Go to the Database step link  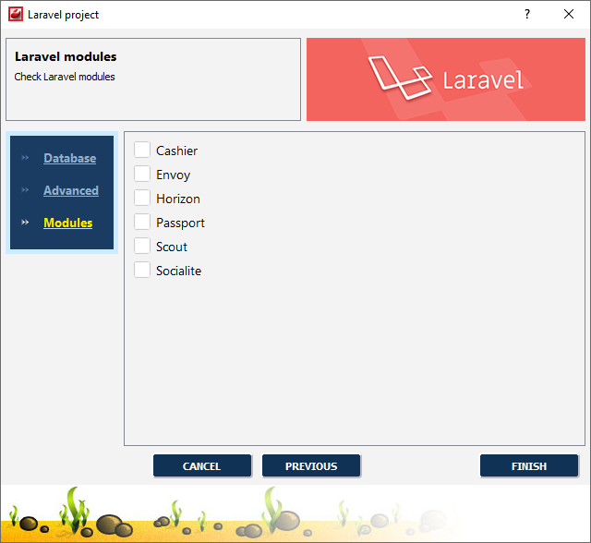(x=70, y=158)
